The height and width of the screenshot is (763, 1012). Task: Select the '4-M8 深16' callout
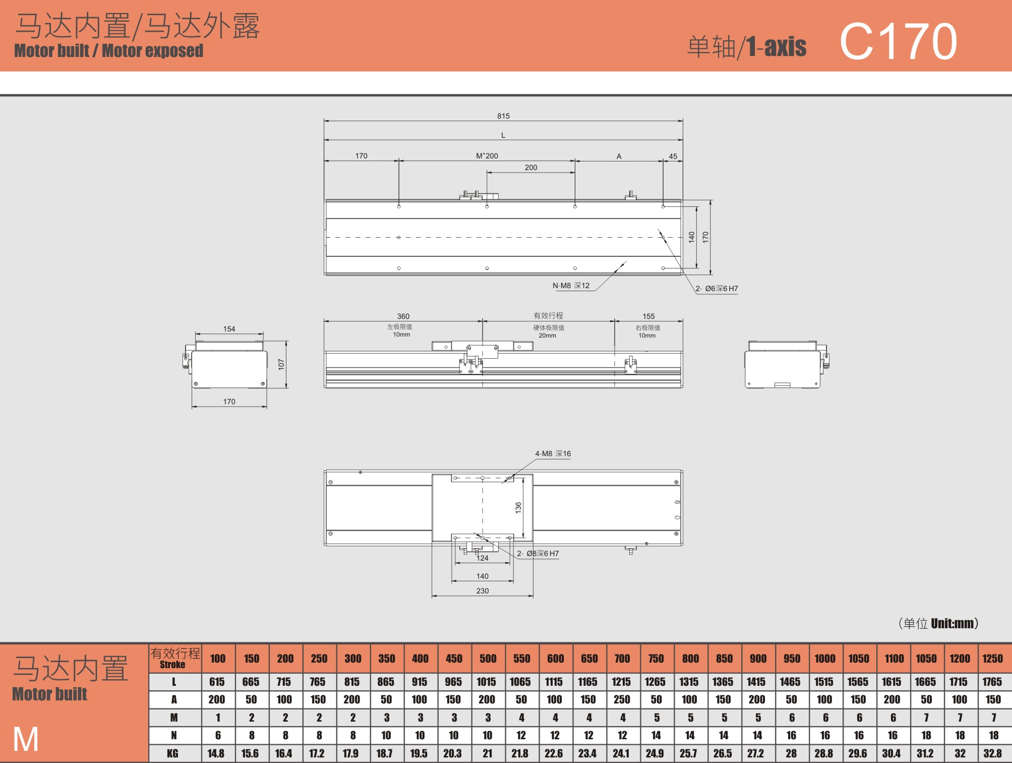click(x=553, y=454)
